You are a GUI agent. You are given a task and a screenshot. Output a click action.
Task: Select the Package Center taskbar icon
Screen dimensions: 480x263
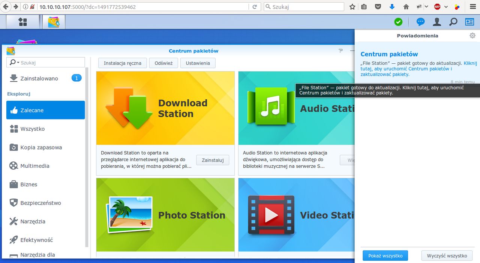click(54, 22)
